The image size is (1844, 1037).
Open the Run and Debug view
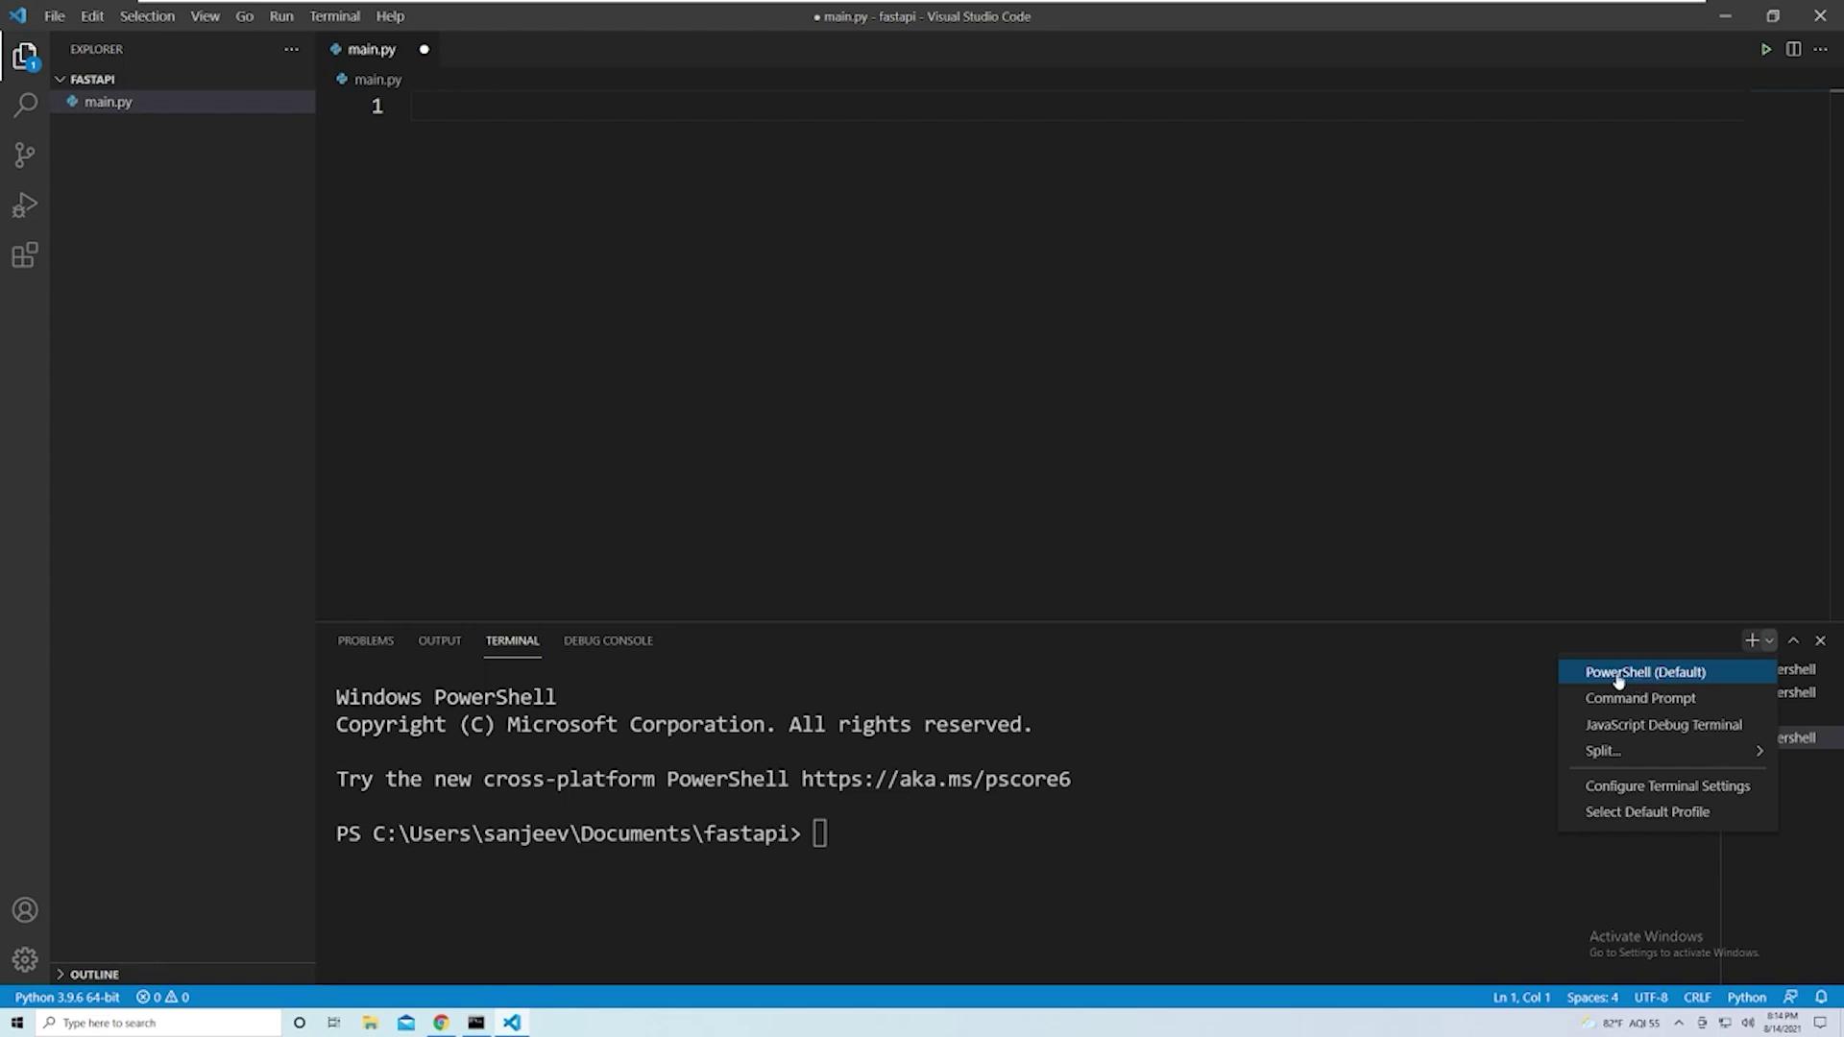25,205
